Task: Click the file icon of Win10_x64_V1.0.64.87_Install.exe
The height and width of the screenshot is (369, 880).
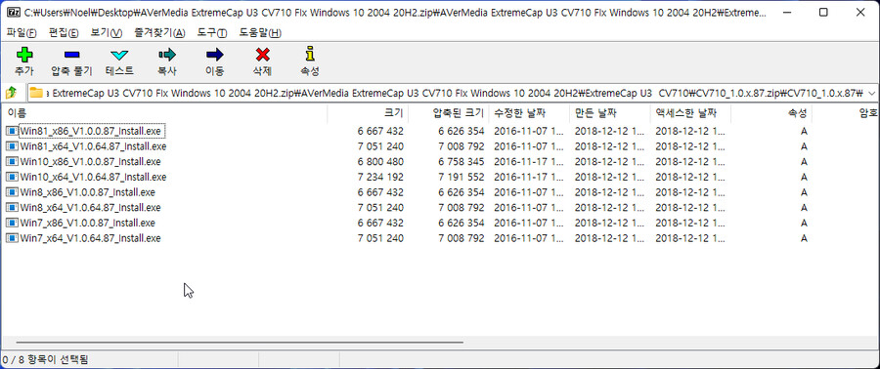Action: 12,177
